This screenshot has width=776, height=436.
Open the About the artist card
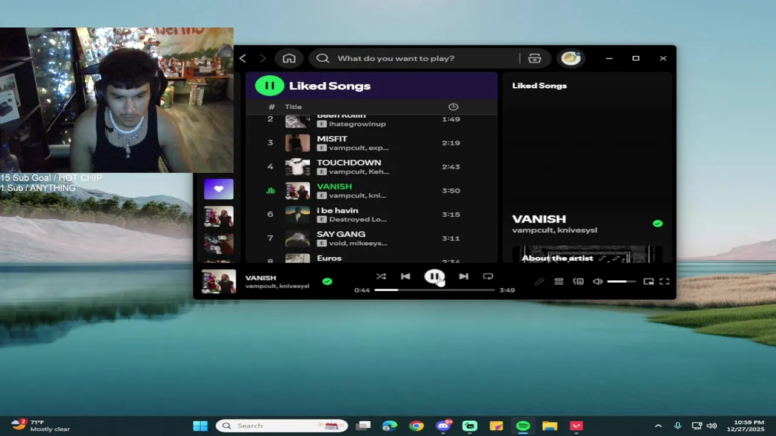click(586, 255)
